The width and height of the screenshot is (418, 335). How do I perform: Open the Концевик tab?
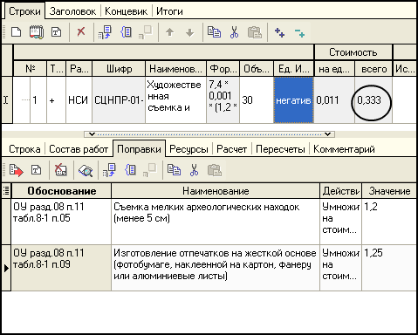pos(126,11)
